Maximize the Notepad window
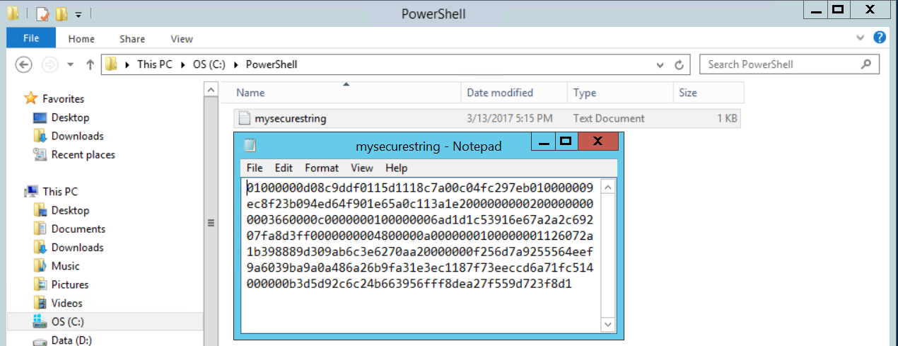 coord(565,142)
